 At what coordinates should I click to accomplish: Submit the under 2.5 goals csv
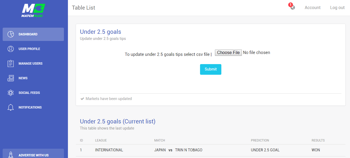[211, 69]
